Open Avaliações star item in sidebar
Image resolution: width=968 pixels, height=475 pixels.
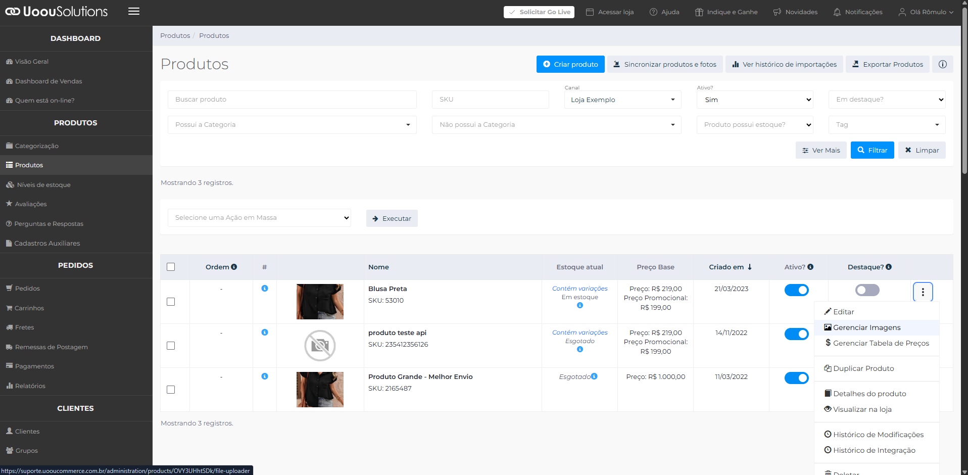coord(76,204)
